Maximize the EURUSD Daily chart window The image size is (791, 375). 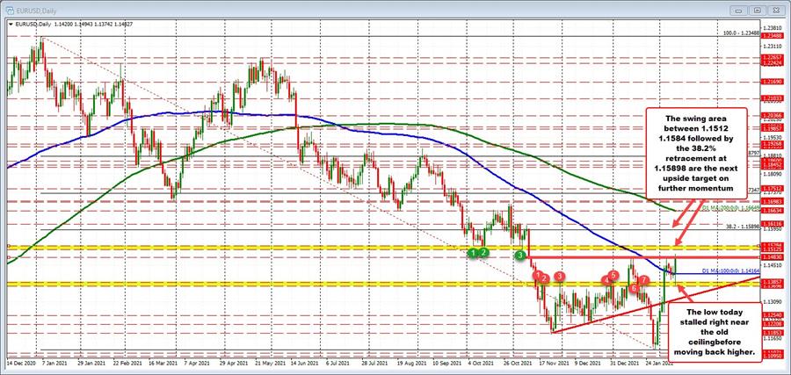point(758,10)
